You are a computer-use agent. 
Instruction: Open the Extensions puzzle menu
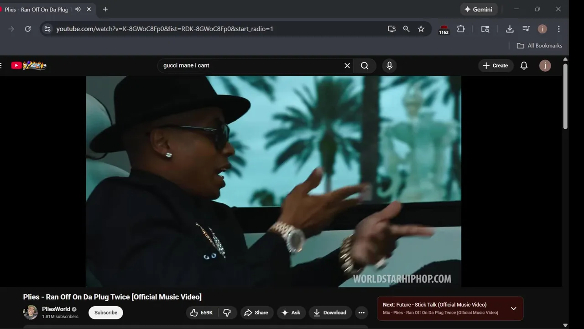461,29
